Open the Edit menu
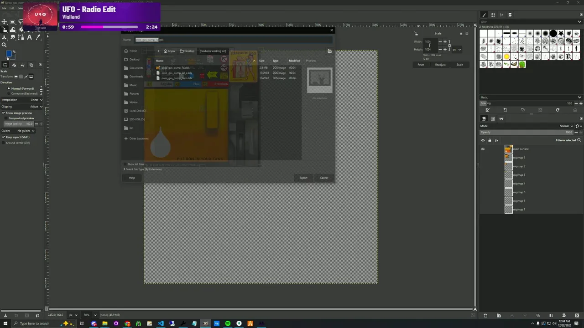Viewport: 584px width, 328px height. click(12, 8)
